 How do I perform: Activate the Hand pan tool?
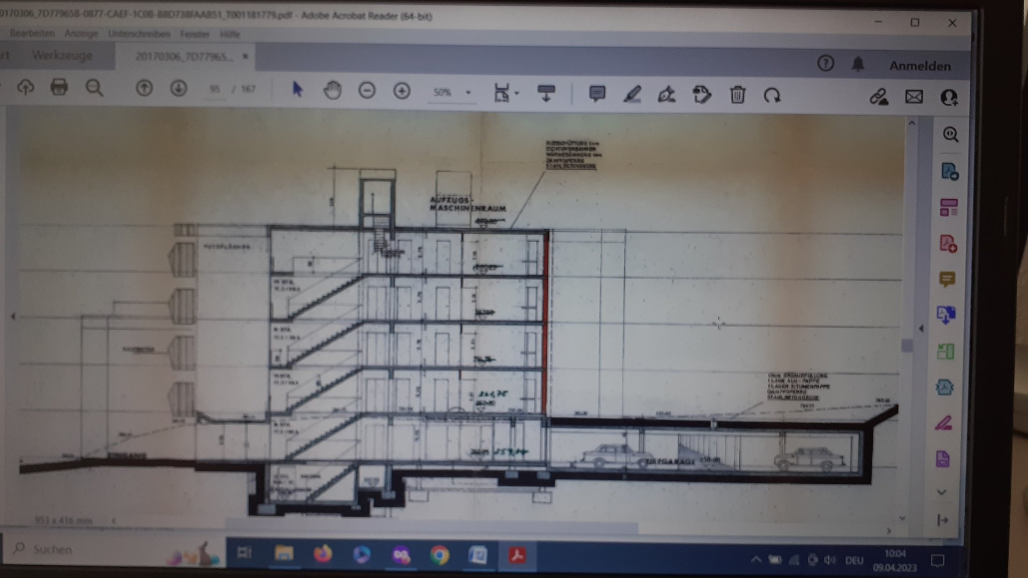(x=332, y=90)
